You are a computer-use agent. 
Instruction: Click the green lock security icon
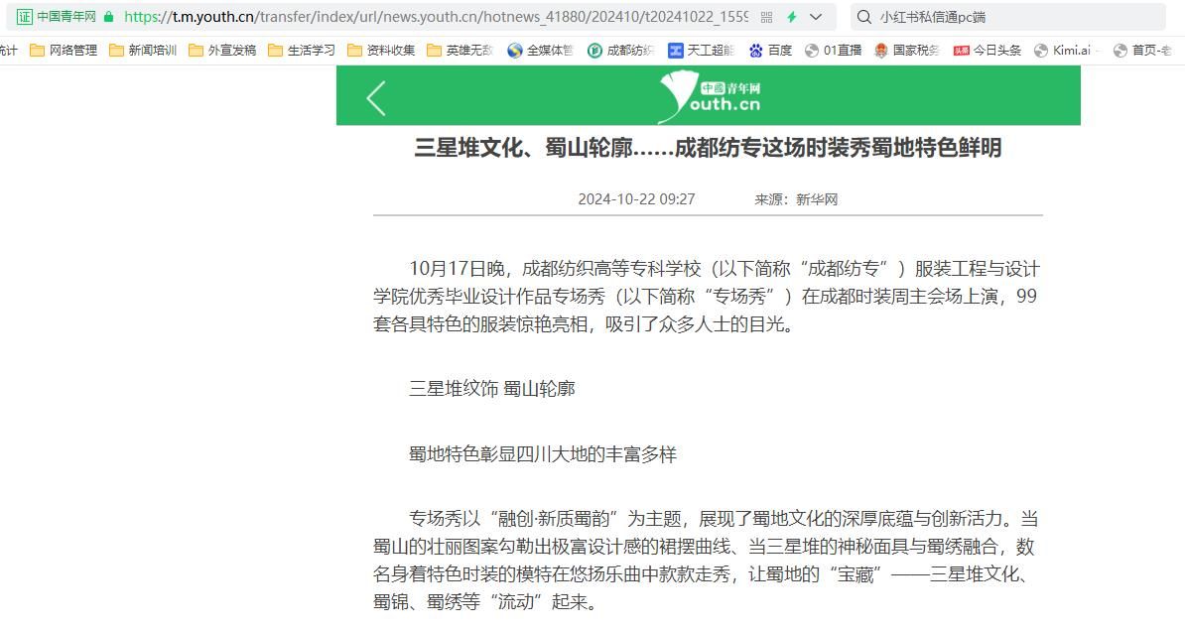108,17
